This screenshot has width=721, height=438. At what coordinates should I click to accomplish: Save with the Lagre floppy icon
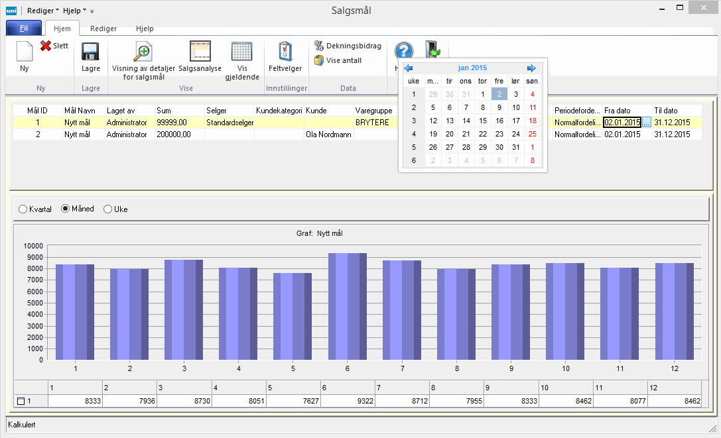coord(90,52)
